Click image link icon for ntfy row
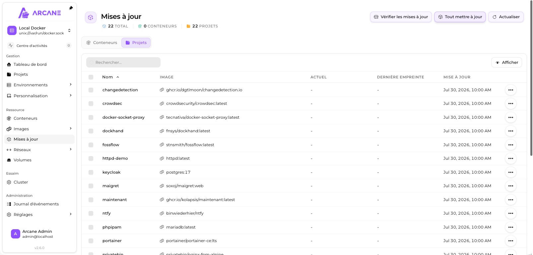The image size is (533, 255). [162, 213]
